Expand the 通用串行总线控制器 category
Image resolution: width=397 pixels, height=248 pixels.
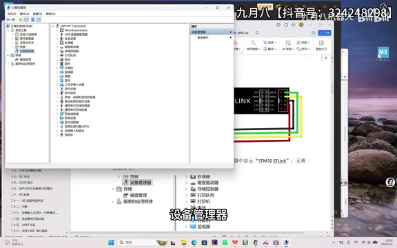click(x=57, y=105)
